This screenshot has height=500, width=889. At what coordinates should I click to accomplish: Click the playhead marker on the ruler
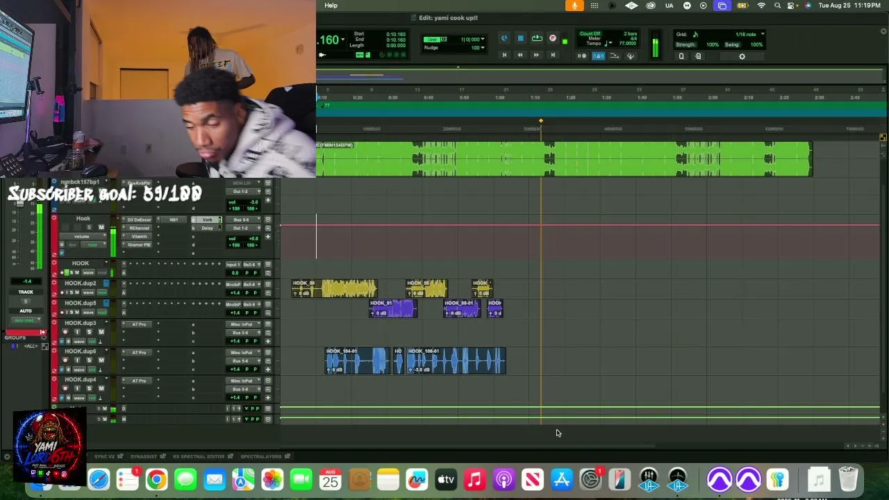[541, 122]
